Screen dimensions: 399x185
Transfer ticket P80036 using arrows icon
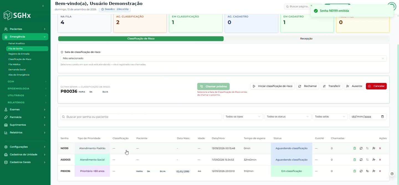pos(367,171)
